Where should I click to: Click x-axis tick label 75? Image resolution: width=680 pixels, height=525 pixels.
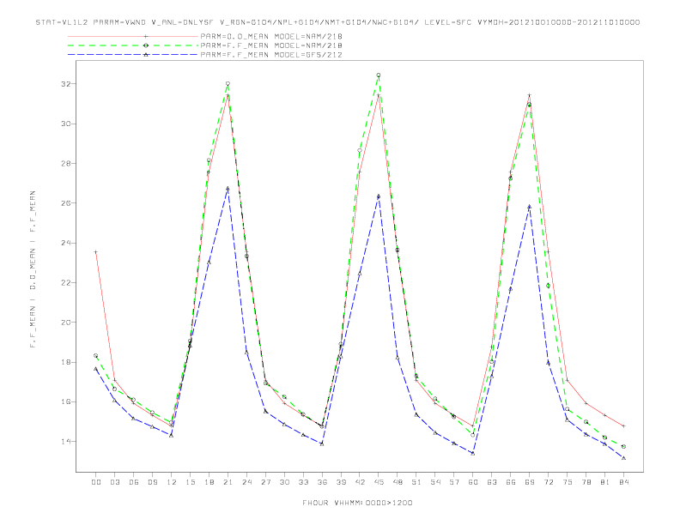(568, 482)
